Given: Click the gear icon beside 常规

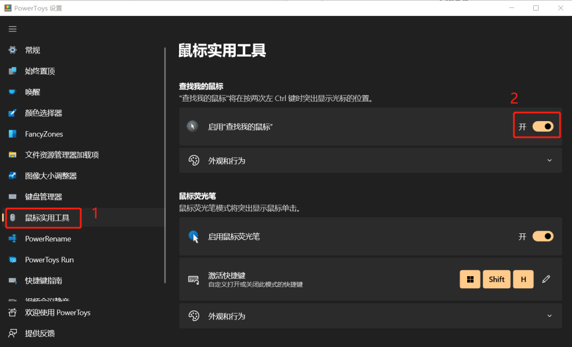Looking at the screenshot, I should 12,50.
